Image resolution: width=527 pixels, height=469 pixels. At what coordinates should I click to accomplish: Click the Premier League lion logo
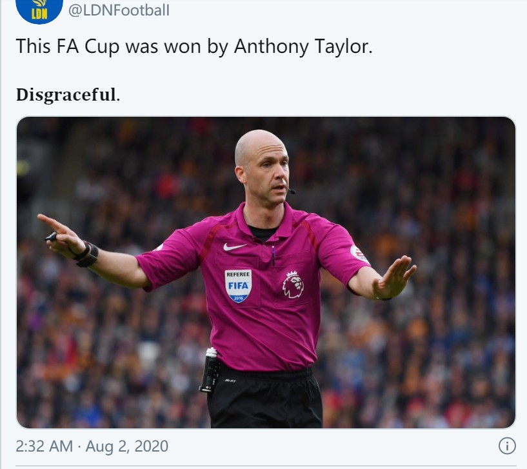click(293, 284)
